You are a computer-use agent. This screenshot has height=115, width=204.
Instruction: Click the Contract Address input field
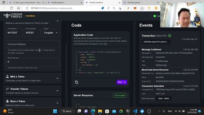pyautogui.click(x=33, y=44)
